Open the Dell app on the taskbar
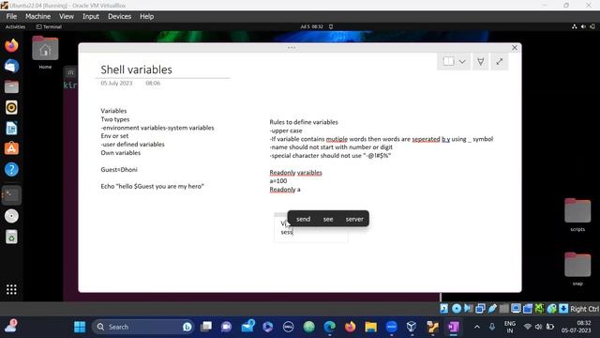 288,327
